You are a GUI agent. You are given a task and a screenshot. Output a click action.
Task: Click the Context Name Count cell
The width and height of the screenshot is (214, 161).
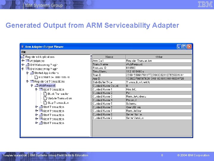(x=109, y=86)
